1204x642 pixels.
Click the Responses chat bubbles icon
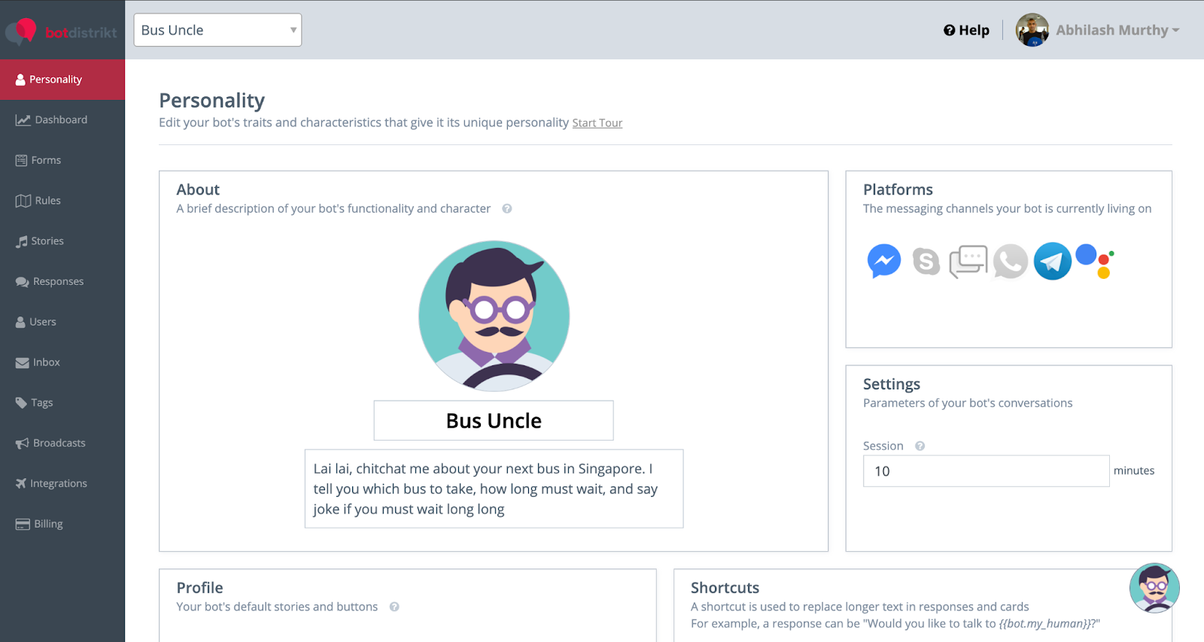tap(23, 282)
